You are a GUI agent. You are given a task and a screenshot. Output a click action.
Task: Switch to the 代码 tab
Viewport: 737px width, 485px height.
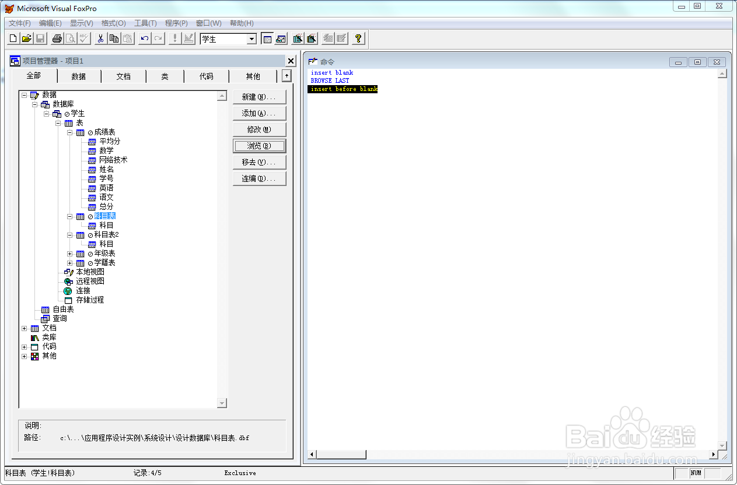(x=206, y=76)
